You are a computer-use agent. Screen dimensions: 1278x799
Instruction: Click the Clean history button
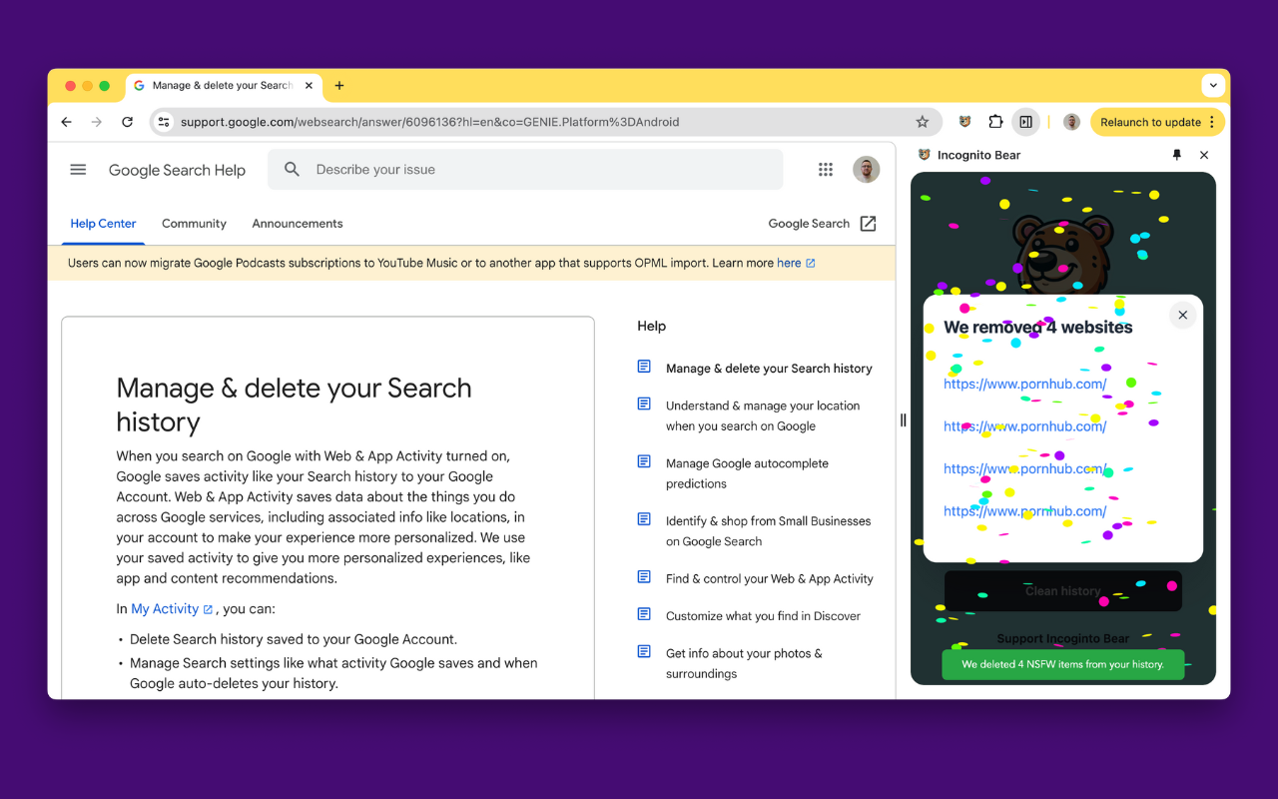(1062, 591)
